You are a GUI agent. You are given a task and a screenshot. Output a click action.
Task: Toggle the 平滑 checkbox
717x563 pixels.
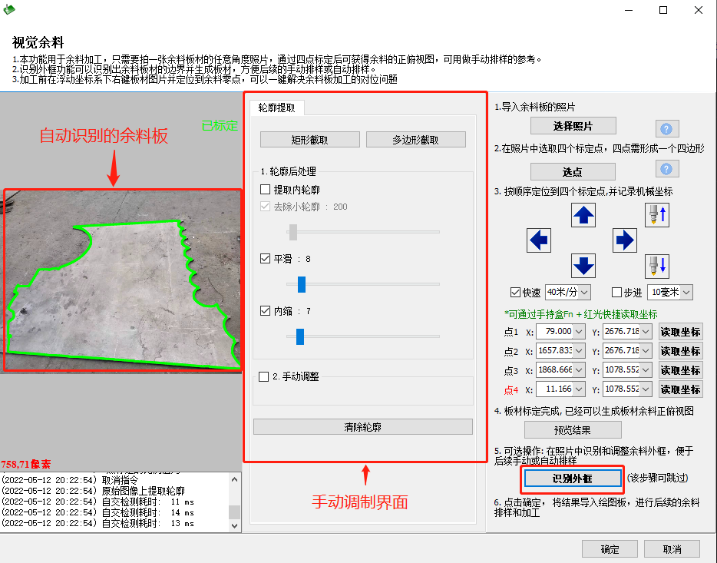266,260
